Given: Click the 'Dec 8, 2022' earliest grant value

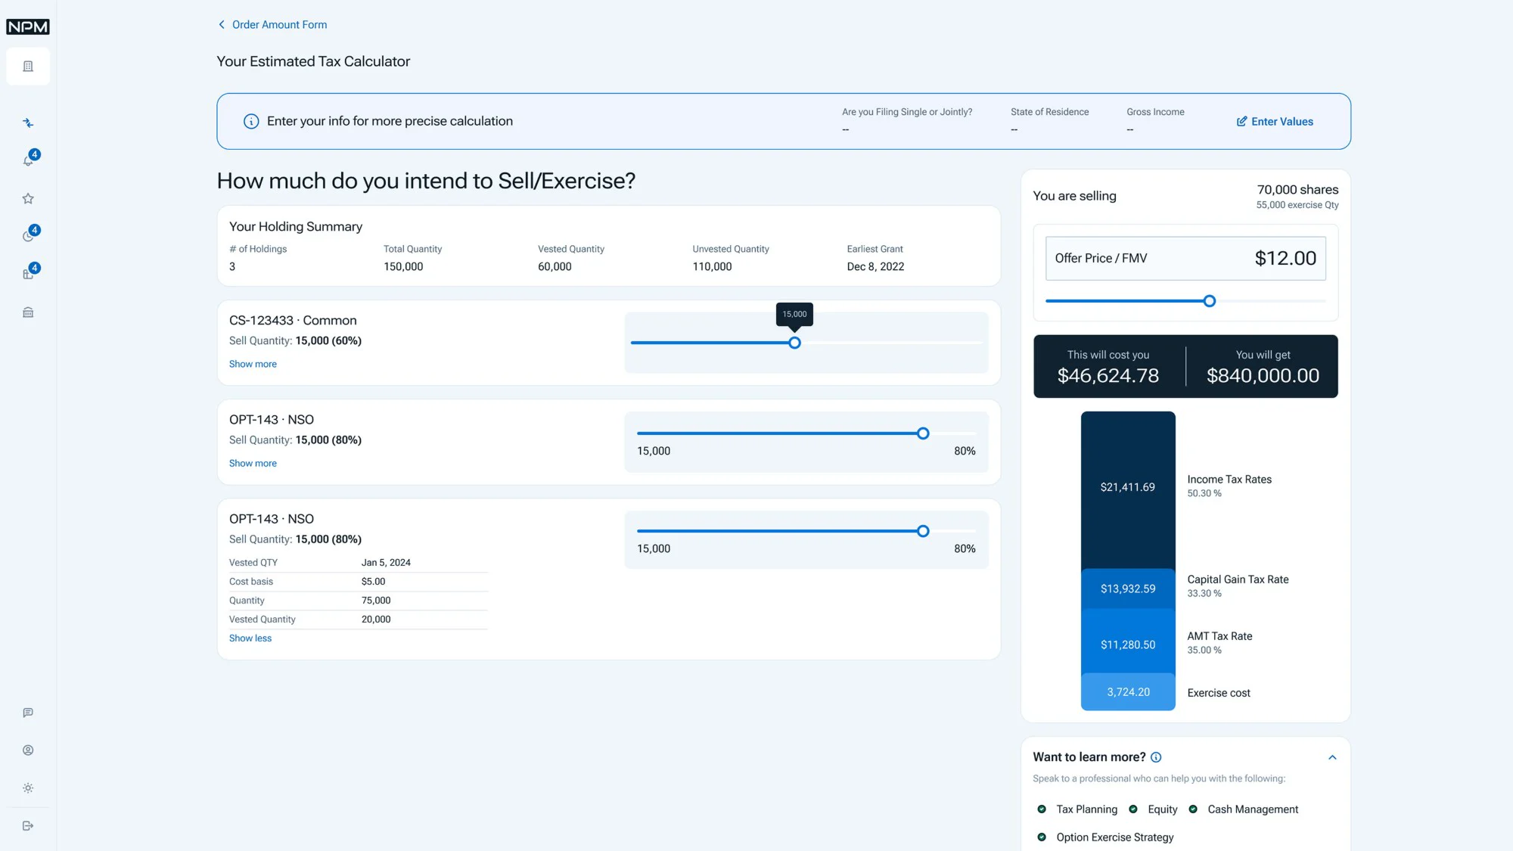Looking at the screenshot, I should 875,266.
